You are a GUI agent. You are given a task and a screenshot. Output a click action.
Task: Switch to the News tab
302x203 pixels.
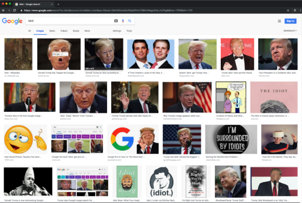pyautogui.click(x=52, y=31)
